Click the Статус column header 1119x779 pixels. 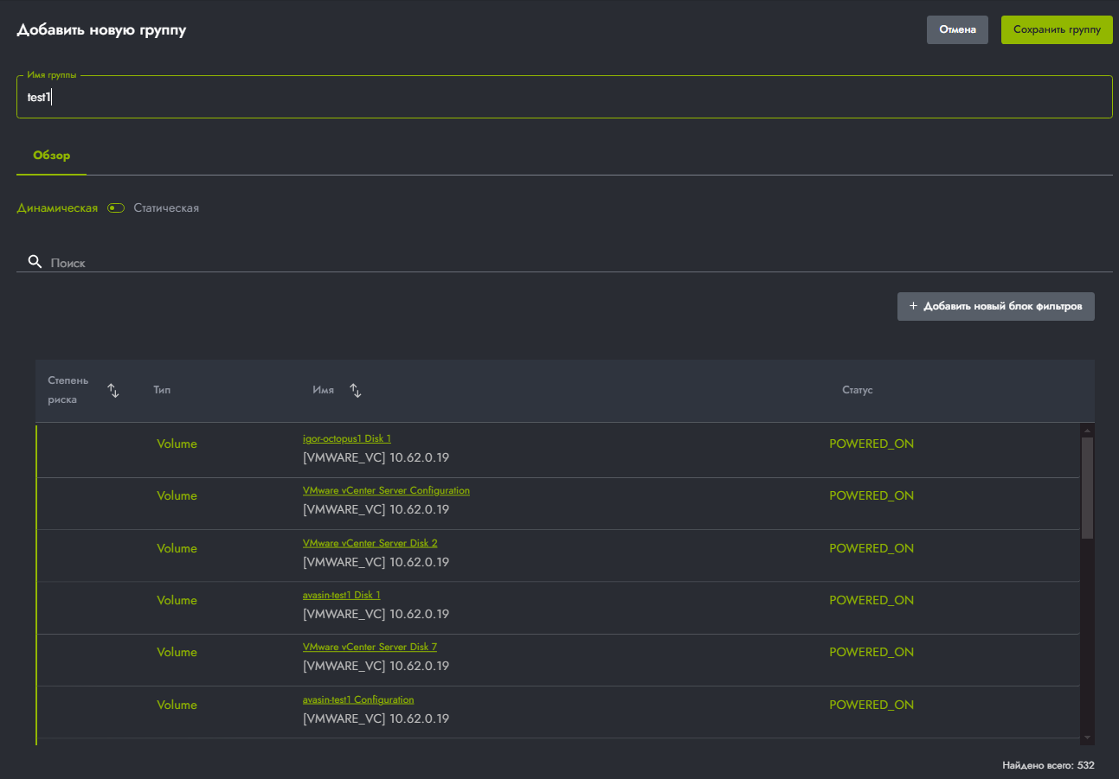(x=857, y=391)
